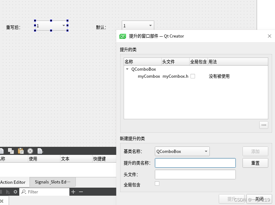Click the 关闭 close button in the dialog
275x205 pixels.
pos(259,199)
